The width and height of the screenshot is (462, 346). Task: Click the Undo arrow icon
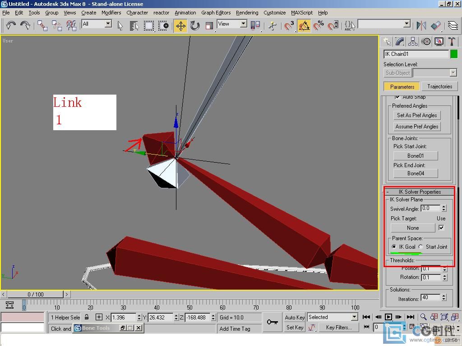point(11,26)
